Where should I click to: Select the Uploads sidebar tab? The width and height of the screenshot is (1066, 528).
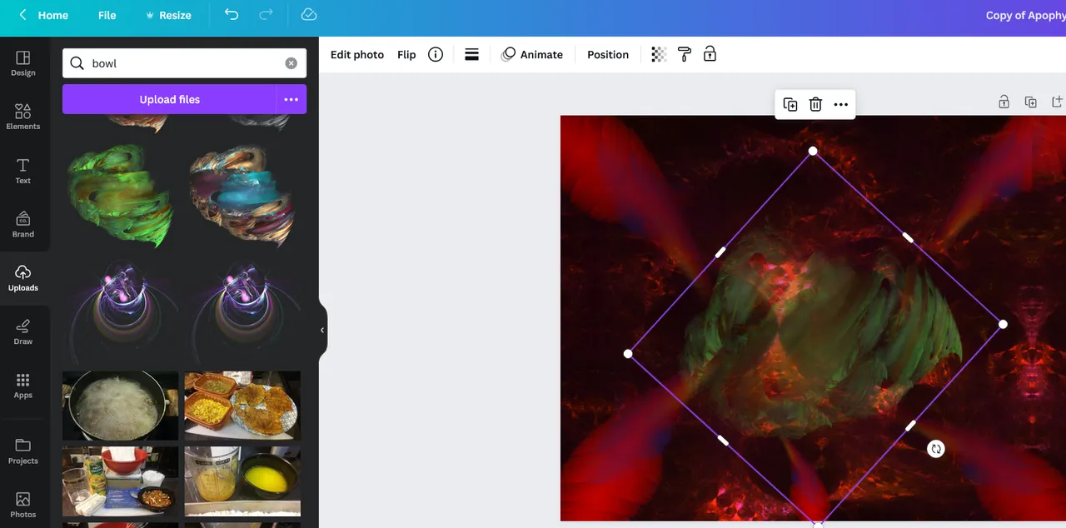pyautogui.click(x=23, y=278)
